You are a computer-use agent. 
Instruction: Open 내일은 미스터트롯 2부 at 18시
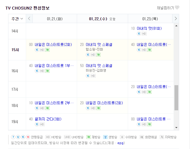[54, 103]
